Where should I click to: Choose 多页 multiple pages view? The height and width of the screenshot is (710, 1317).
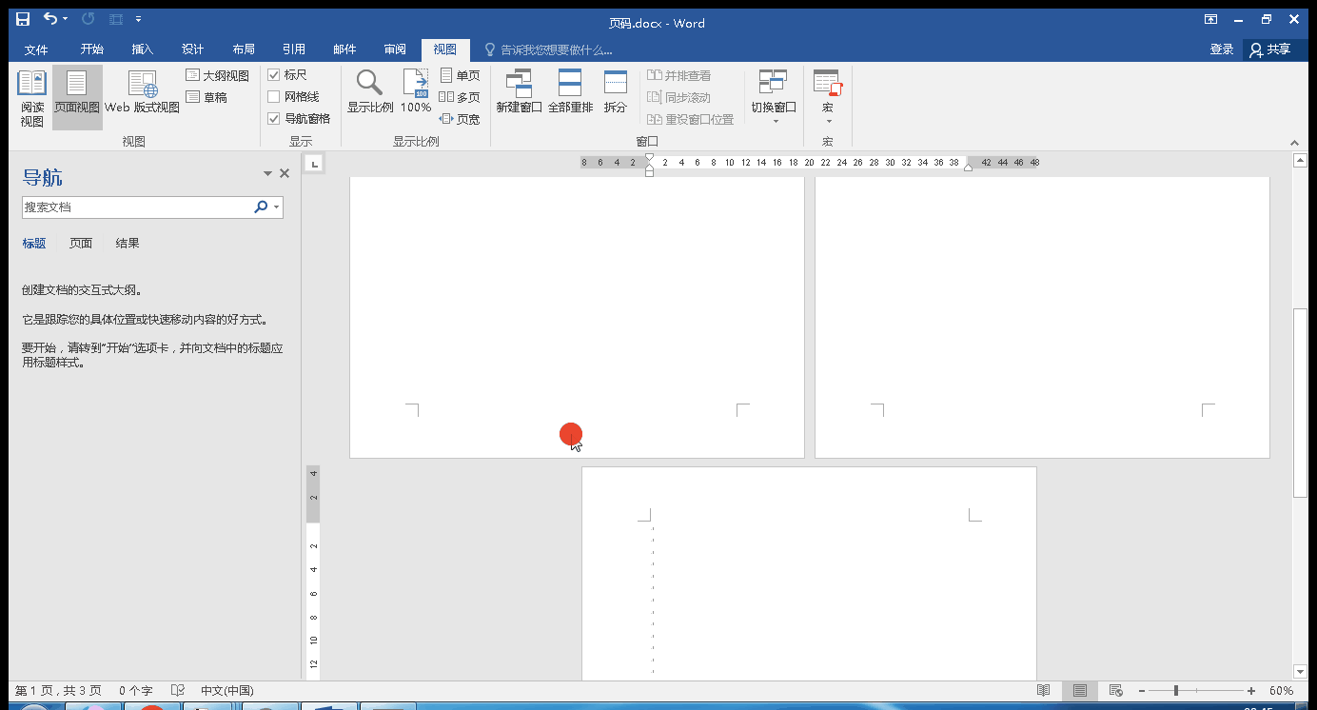(461, 97)
